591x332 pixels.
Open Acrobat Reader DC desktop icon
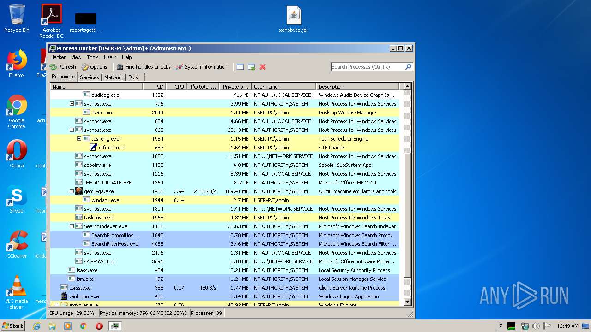click(x=51, y=21)
